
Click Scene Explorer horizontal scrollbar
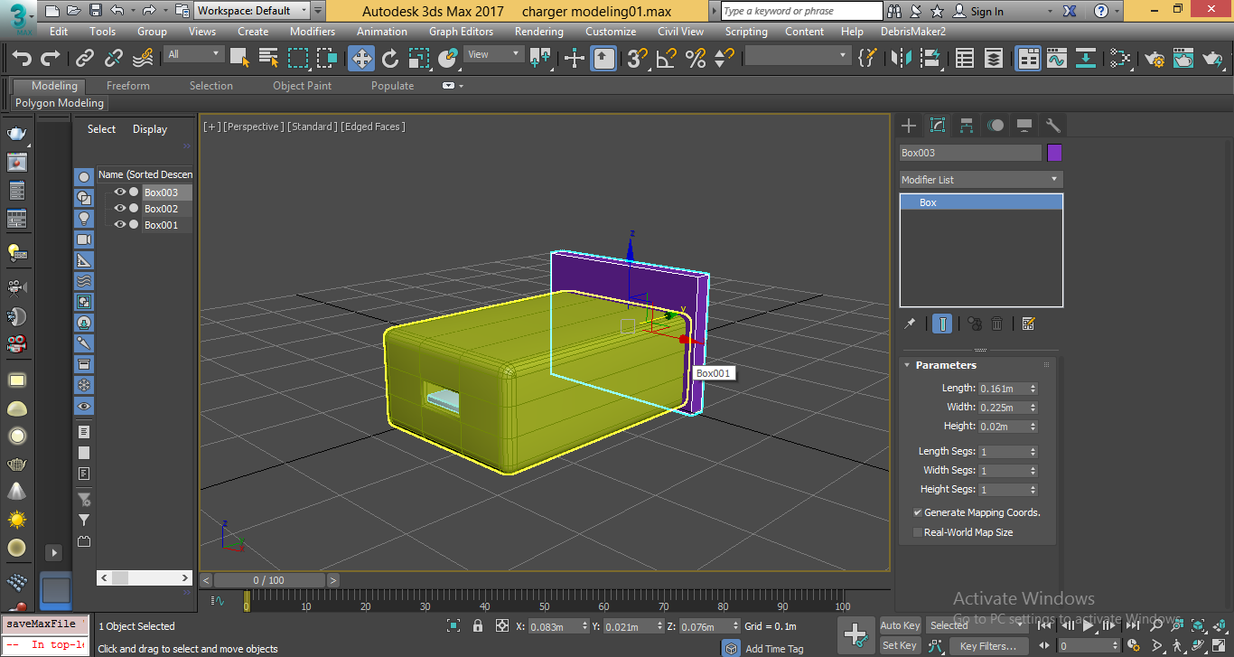[145, 577]
